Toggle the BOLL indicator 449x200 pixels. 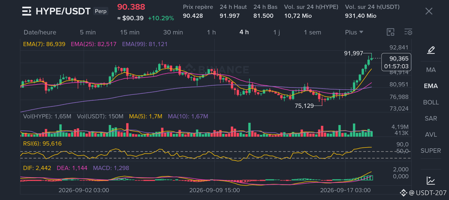(x=431, y=102)
